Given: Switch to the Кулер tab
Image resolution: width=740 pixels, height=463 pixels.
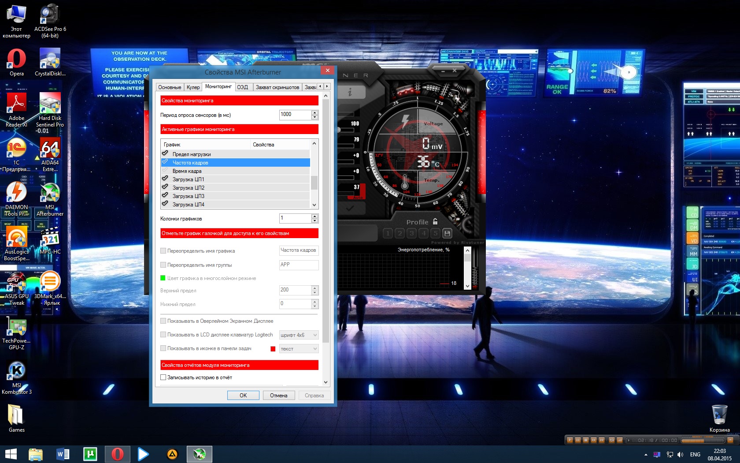Looking at the screenshot, I should point(193,87).
